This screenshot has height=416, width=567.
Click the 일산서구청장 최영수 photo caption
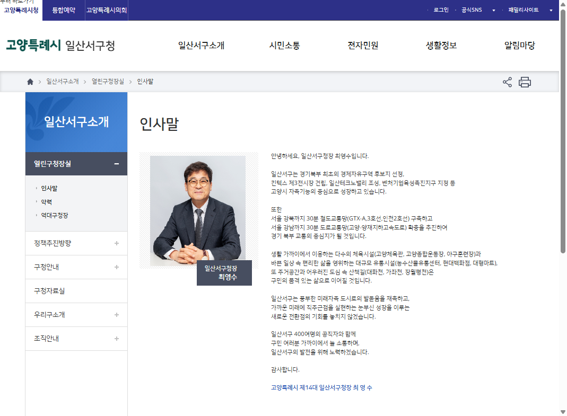[224, 273]
